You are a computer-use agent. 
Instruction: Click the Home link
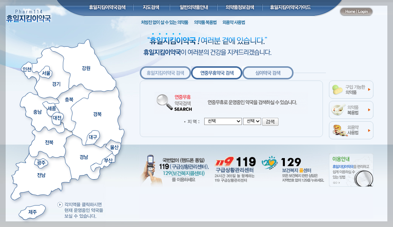[350, 12]
